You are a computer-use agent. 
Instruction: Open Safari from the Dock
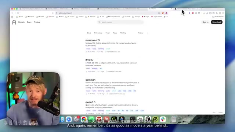click(x=69, y=119)
